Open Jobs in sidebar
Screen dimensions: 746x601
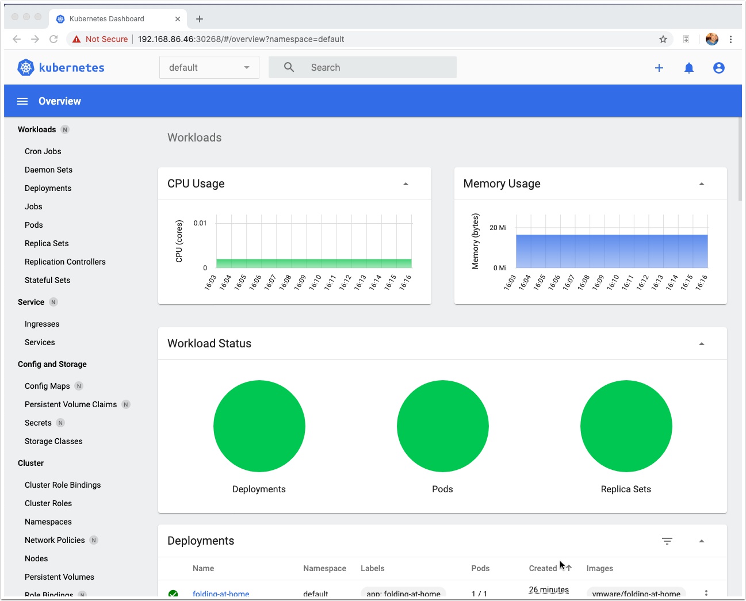33,206
